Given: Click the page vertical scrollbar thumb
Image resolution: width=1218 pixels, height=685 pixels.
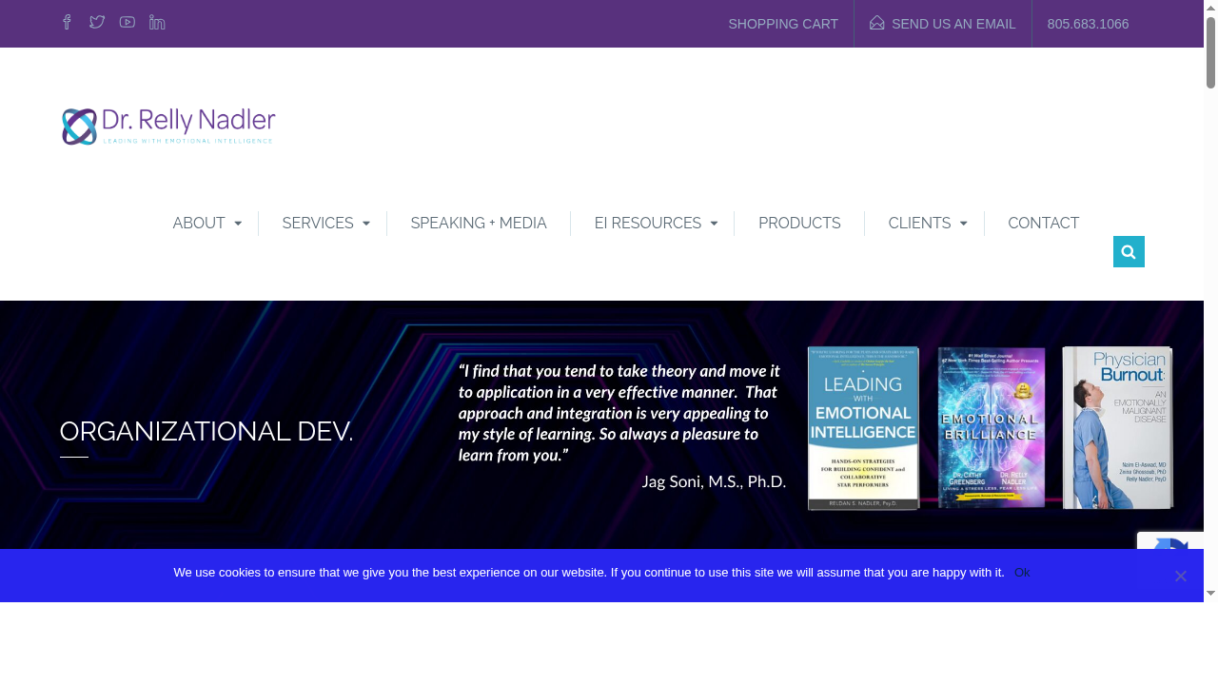Looking at the screenshot, I should pyautogui.click(x=1210, y=52).
